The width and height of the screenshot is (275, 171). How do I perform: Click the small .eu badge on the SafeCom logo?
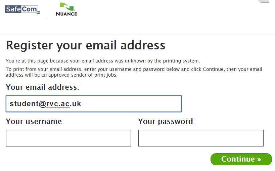point(38,13)
